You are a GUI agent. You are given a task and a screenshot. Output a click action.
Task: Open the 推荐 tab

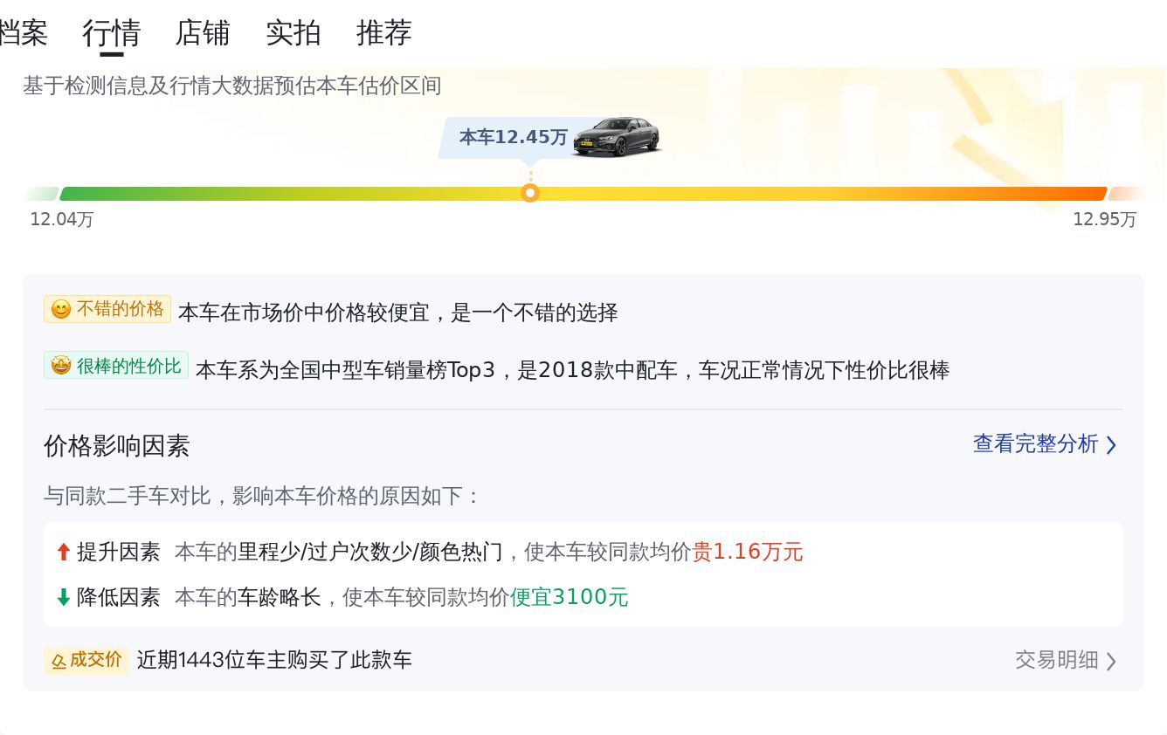click(x=384, y=33)
